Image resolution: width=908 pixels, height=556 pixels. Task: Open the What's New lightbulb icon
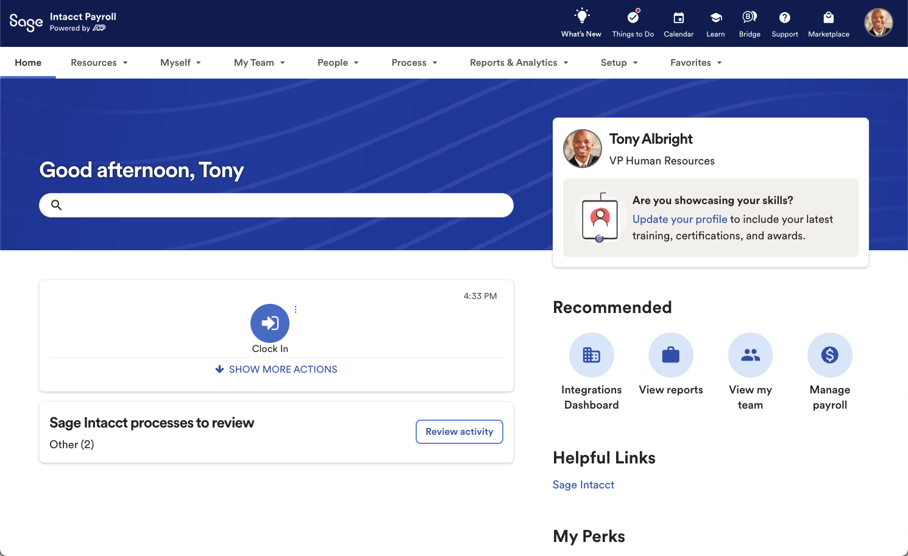(581, 17)
